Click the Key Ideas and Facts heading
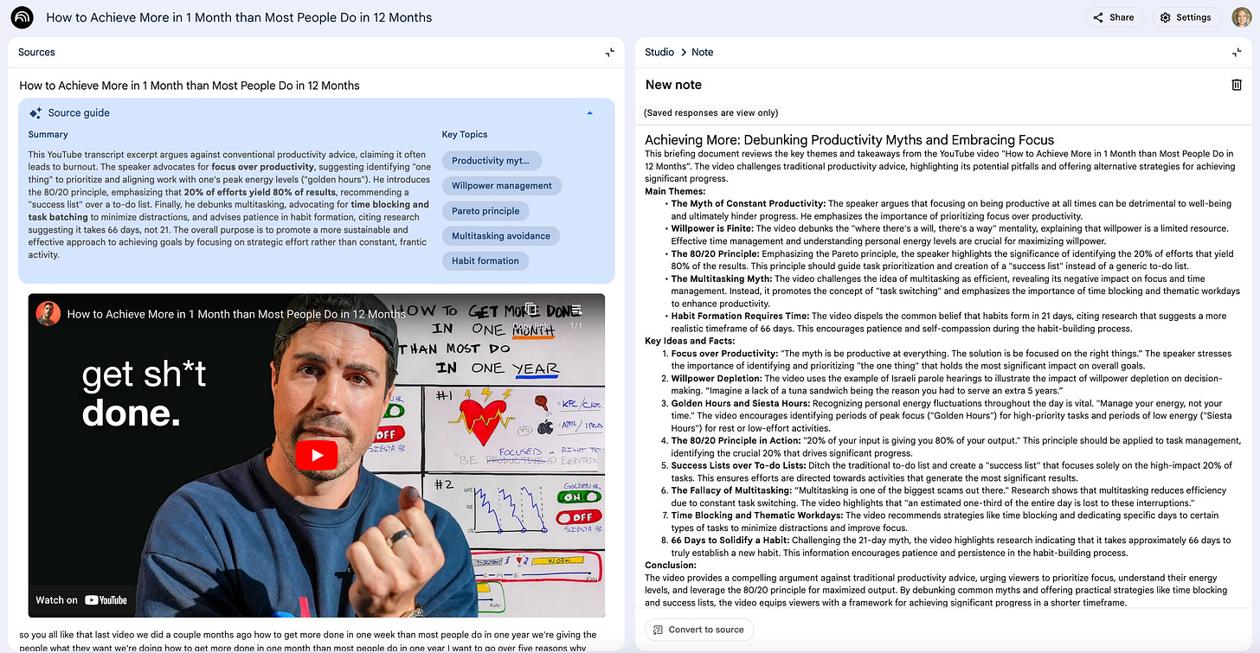Viewport: 1260px width, 653px height. coord(690,341)
